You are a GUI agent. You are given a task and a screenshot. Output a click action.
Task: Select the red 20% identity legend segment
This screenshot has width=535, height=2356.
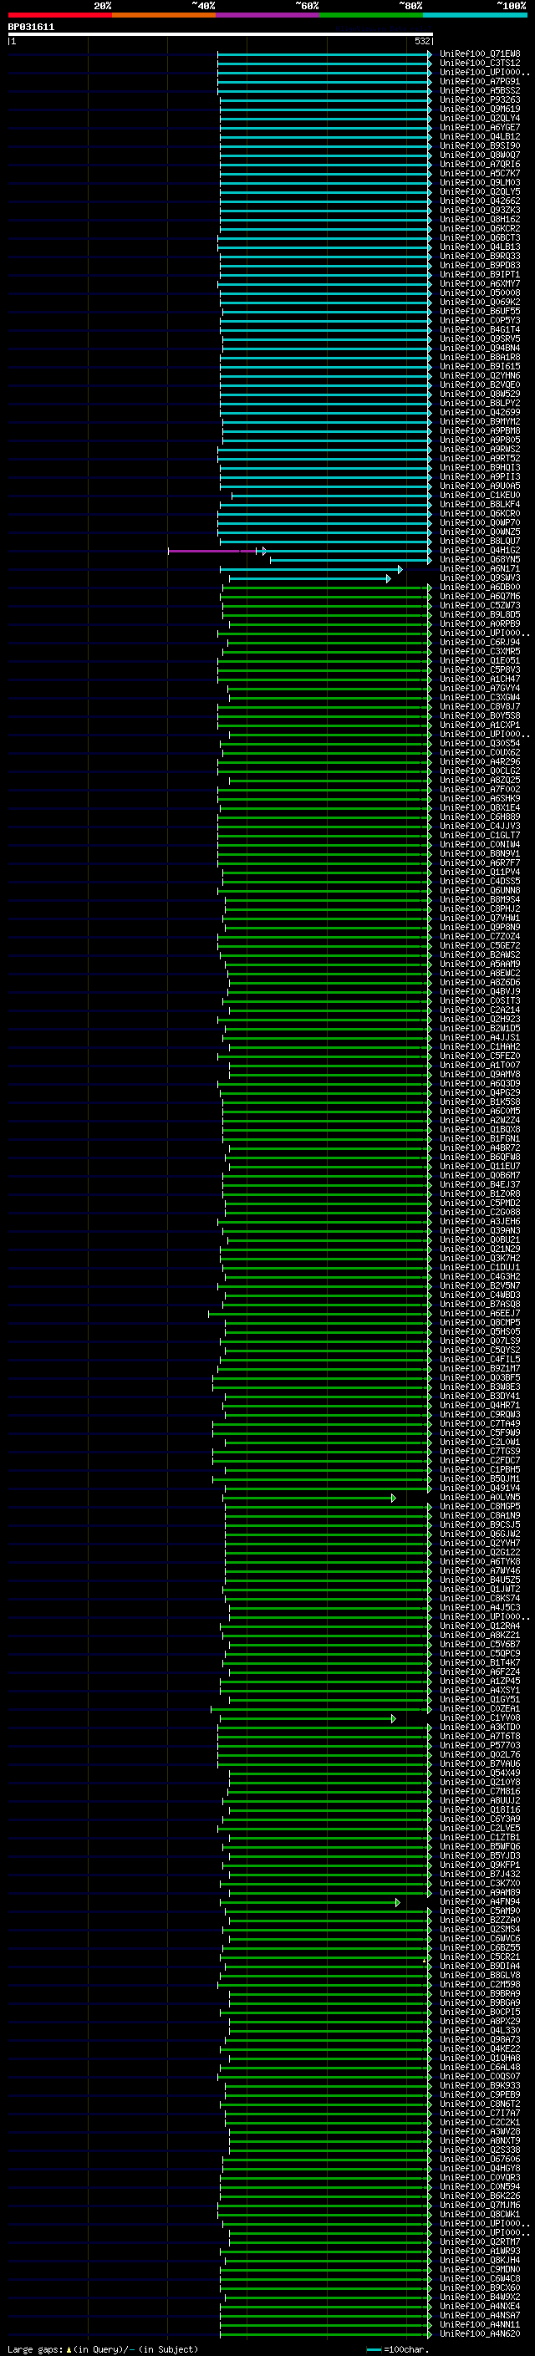[59, 15]
